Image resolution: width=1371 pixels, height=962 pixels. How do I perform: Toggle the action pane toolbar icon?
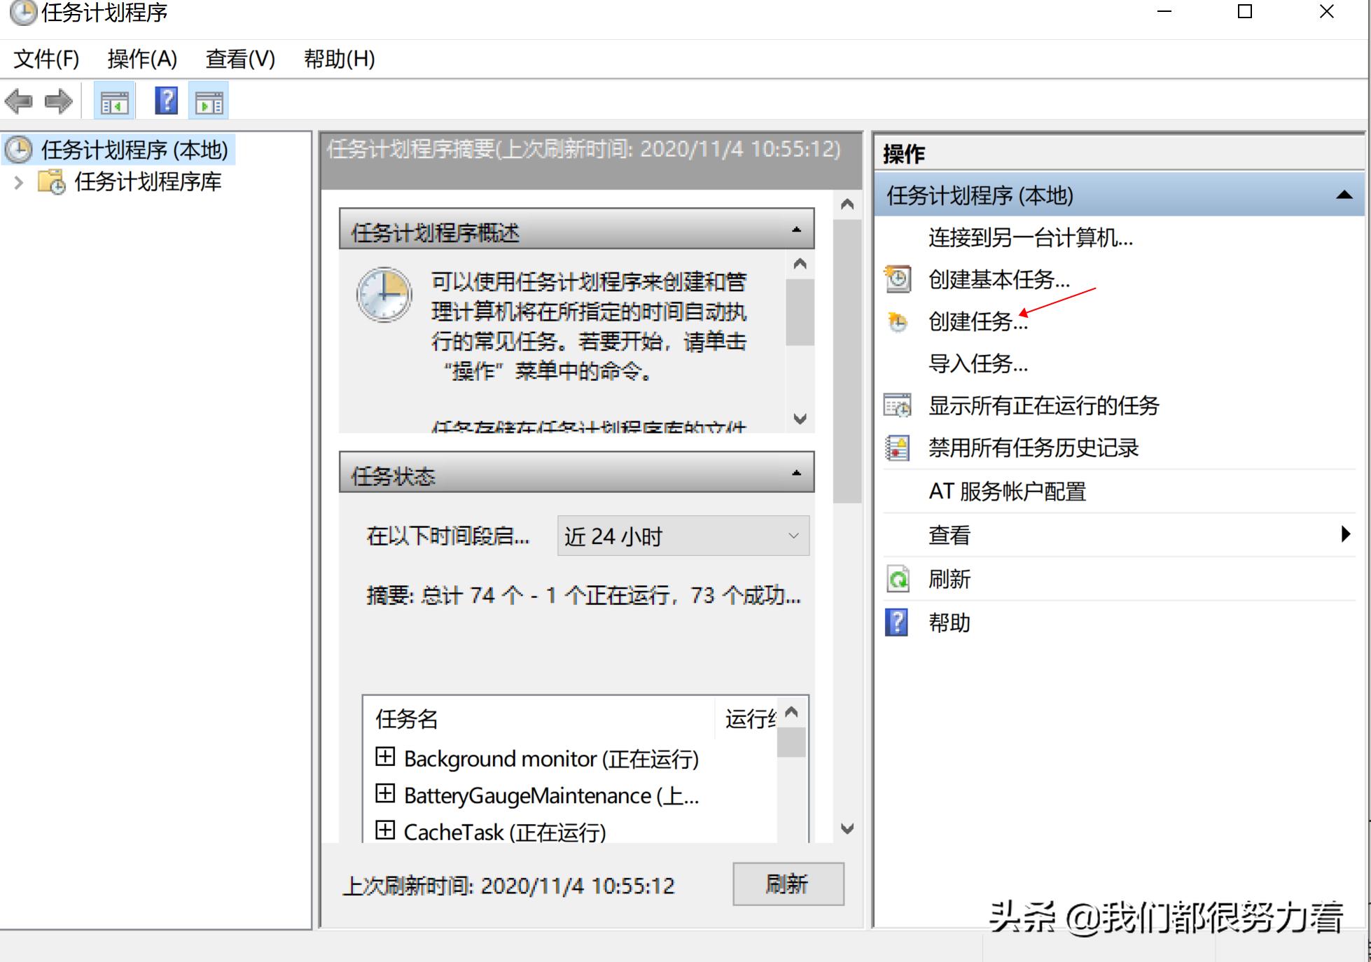coord(208,101)
